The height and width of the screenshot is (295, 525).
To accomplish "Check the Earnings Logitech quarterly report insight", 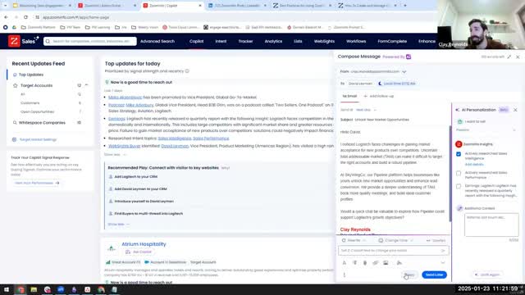I will click(x=459, y=186).
